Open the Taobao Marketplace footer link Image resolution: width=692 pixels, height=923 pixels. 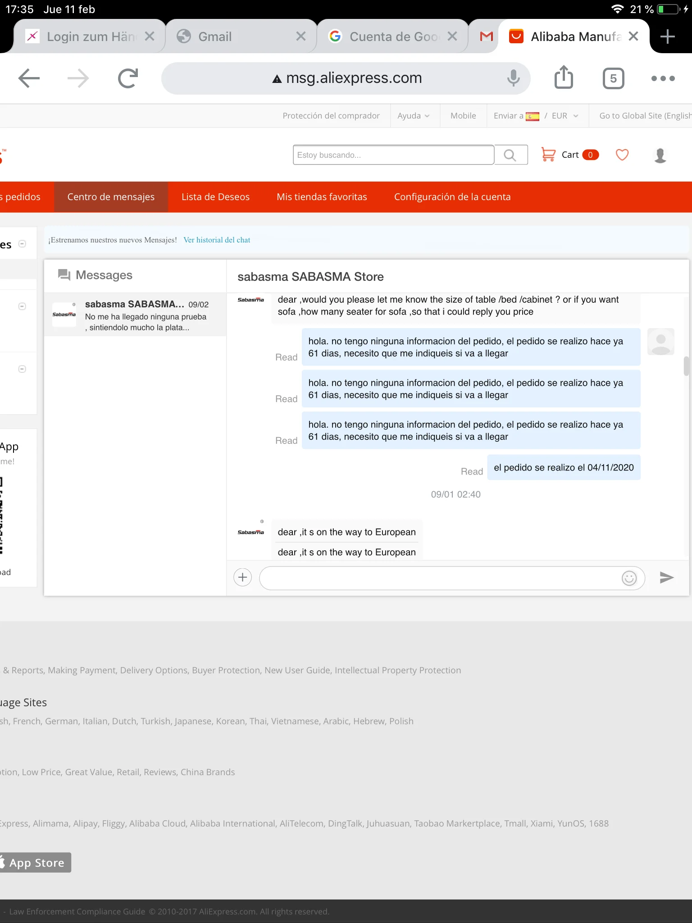pyautogui.click(x=457, y=823)
